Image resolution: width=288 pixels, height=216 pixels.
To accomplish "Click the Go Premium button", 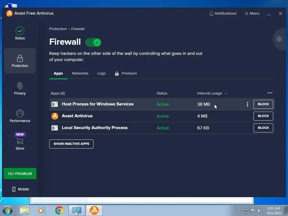I will tap(20, 174).
